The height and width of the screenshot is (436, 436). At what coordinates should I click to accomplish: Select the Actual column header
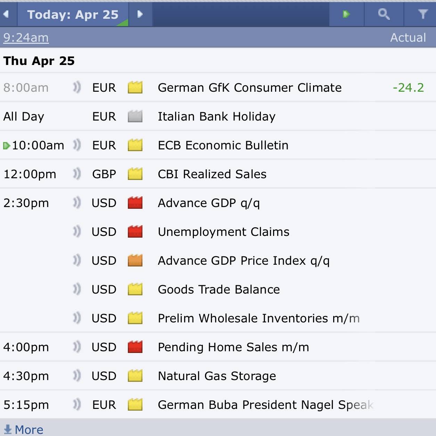408,38
